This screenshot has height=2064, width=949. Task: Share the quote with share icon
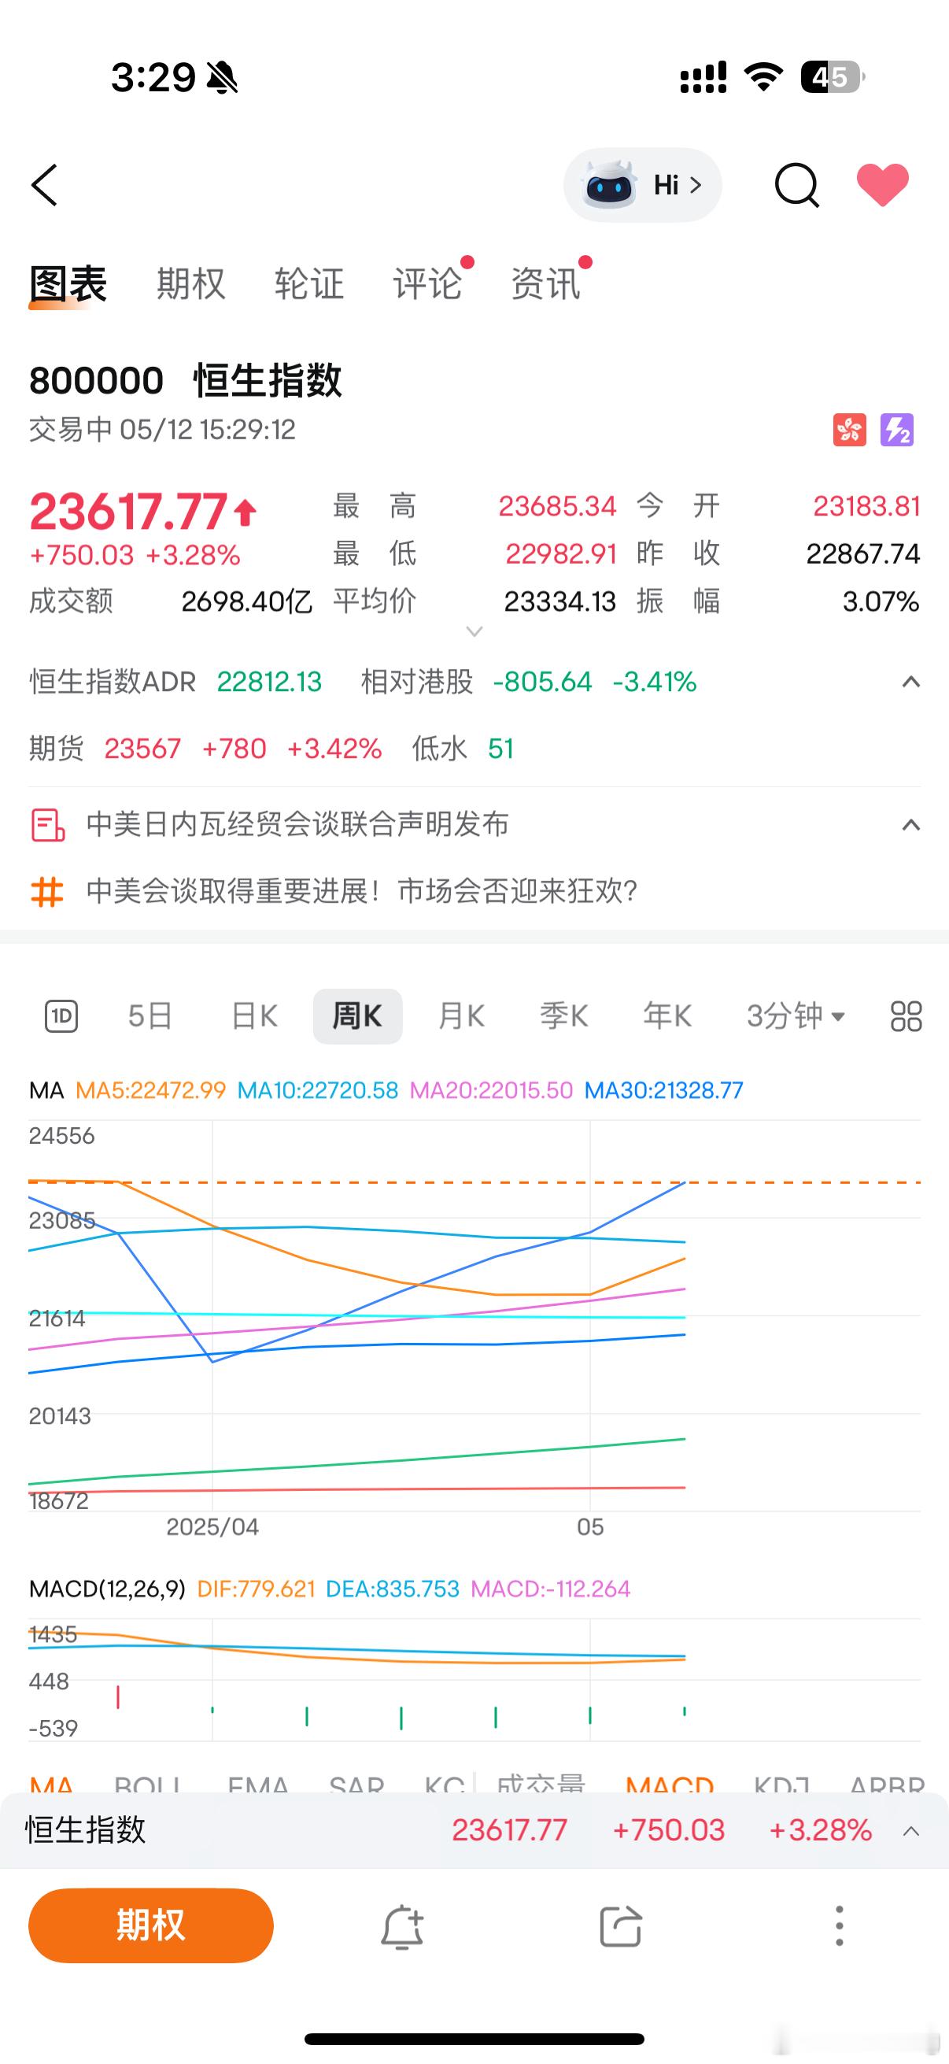pyautogui.click(x=621, y=1926)
